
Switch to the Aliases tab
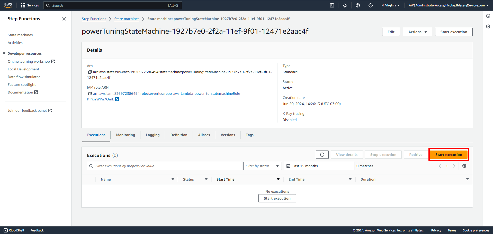pos(204,135)
